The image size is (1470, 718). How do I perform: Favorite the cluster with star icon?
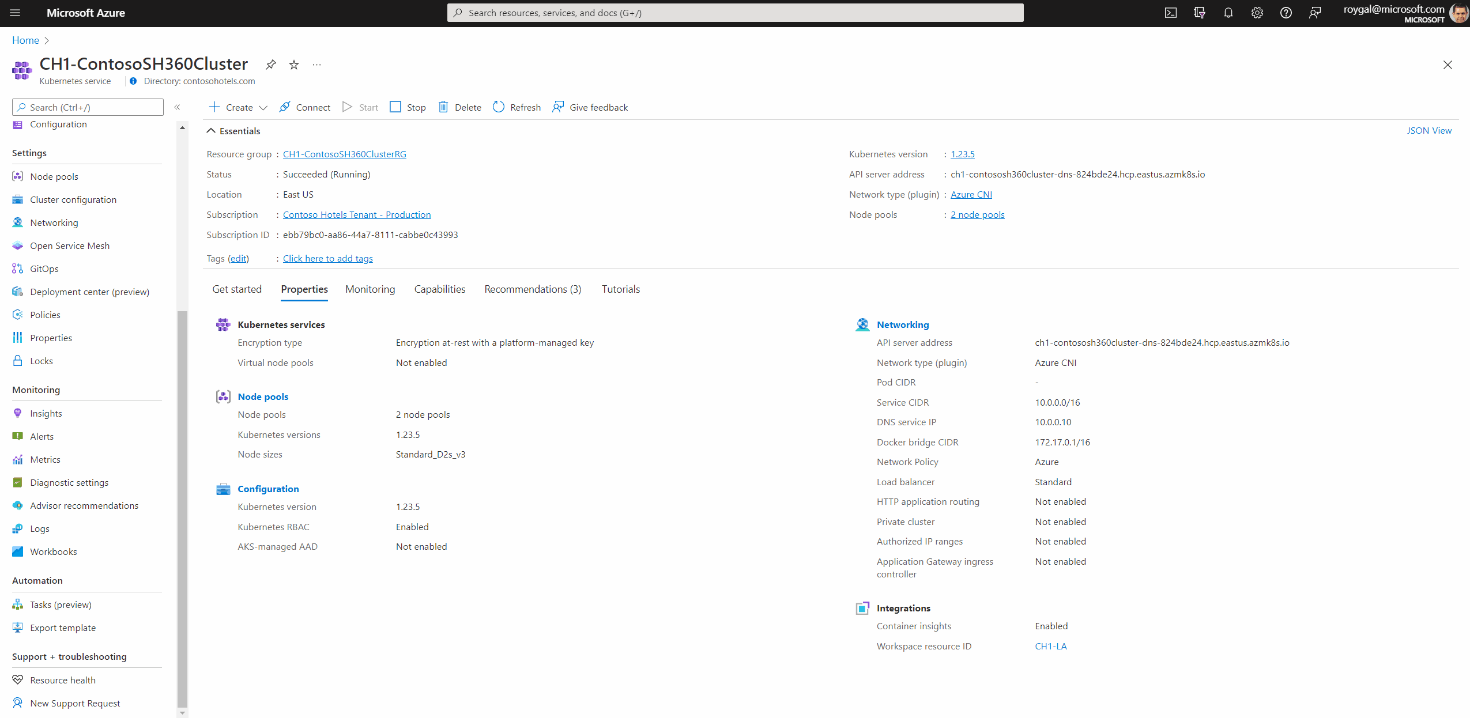point(294,65)
